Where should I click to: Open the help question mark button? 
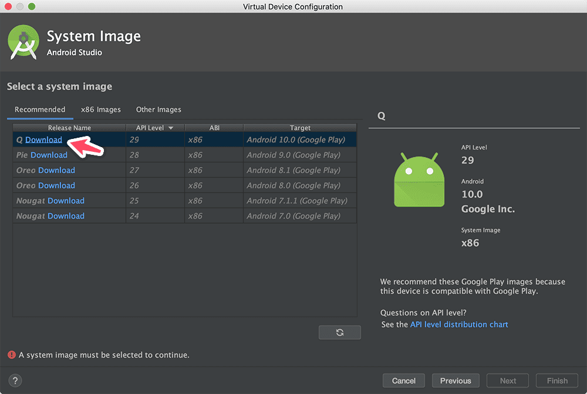[x=15, y=381]
